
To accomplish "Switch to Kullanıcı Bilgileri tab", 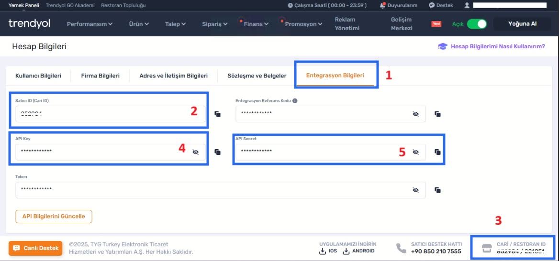I will 38,76.
